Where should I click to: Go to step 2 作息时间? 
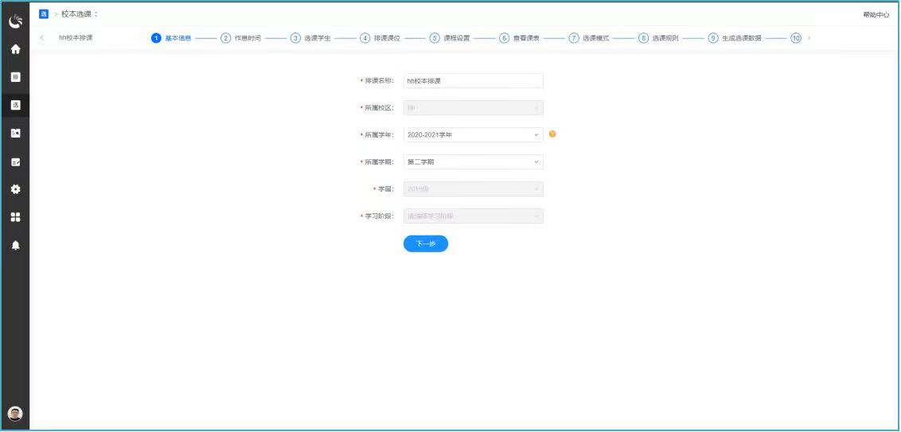point(241,38)
